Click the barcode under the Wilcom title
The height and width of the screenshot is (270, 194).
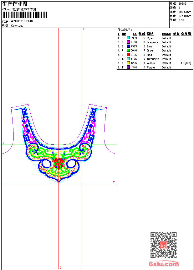[24, 15]
